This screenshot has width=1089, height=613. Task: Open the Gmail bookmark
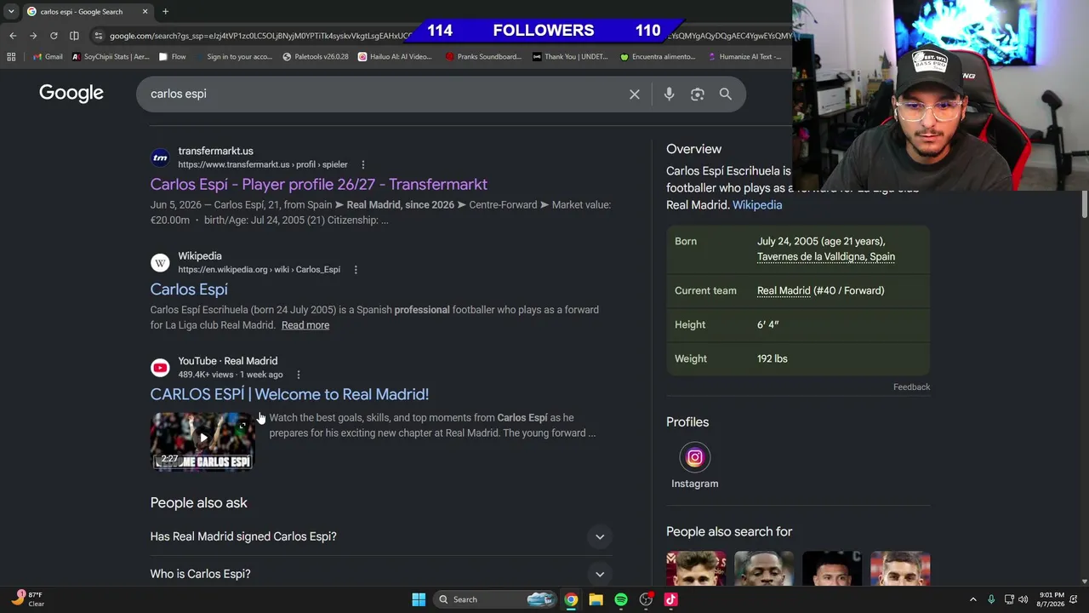coord(48,57)
